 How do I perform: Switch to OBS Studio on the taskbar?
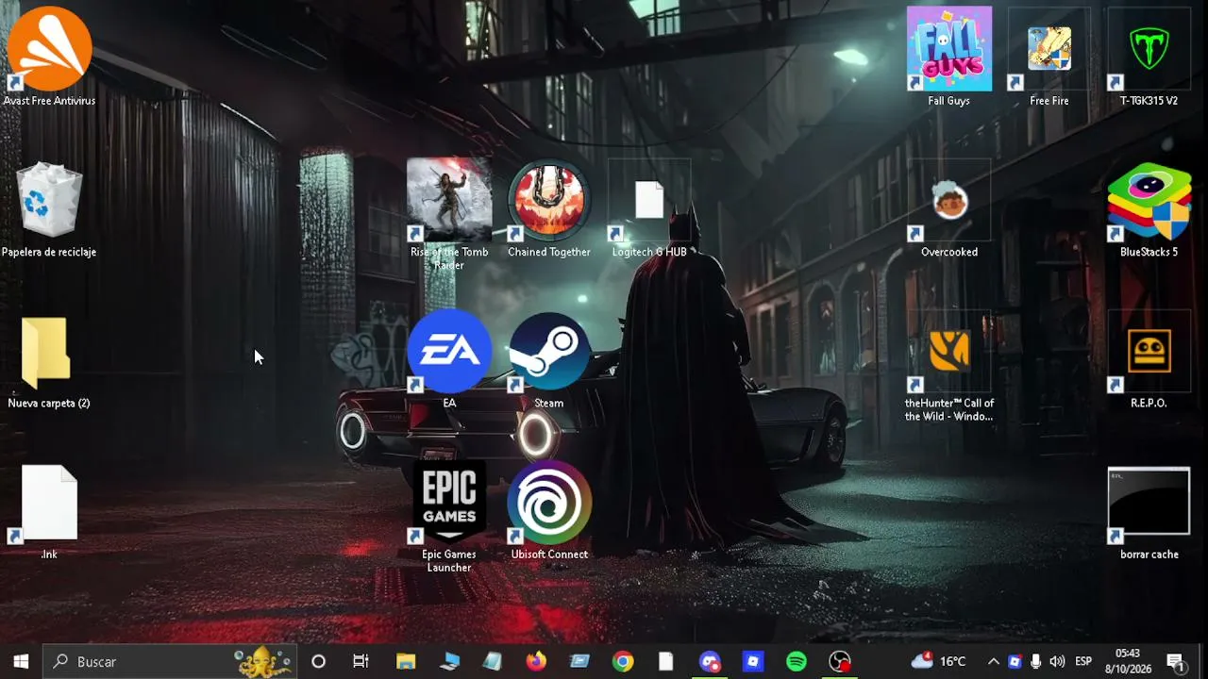pos(840,662)
